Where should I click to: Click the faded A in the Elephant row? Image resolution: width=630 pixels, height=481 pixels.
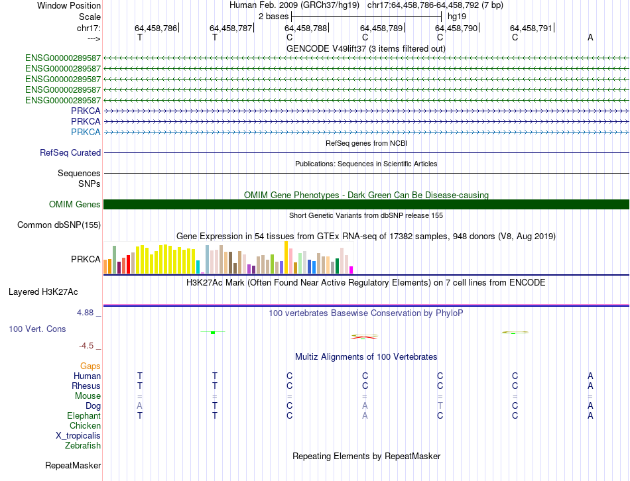[x=365, y=415]
